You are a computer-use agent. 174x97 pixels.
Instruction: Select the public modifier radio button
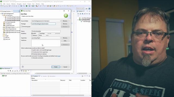click(x=32, y=33)
